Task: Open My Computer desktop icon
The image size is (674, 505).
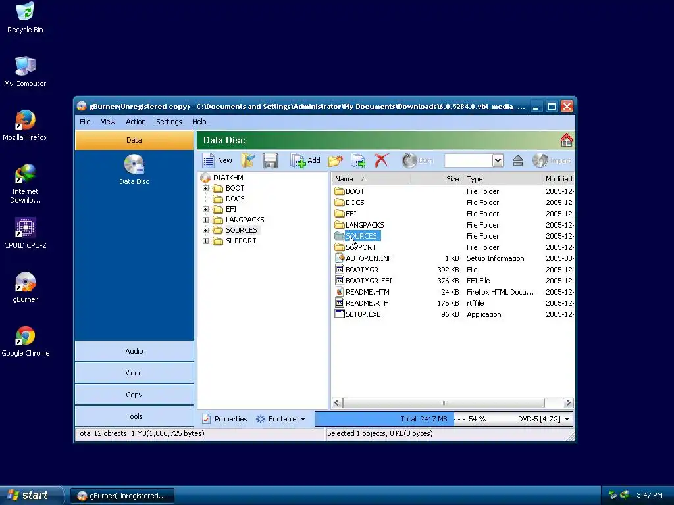Action: coord(25,72)
